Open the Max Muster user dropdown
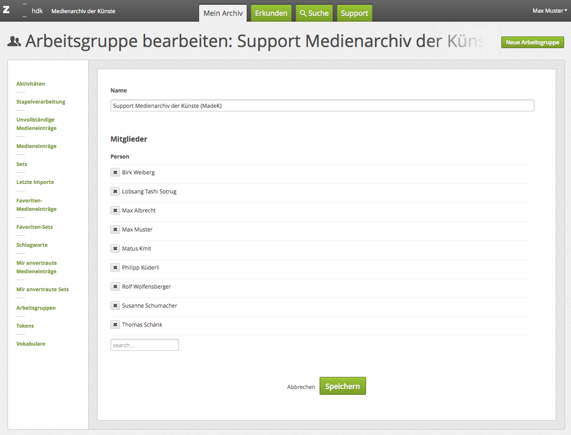571x435 pixels. click(x=549, y=11)
